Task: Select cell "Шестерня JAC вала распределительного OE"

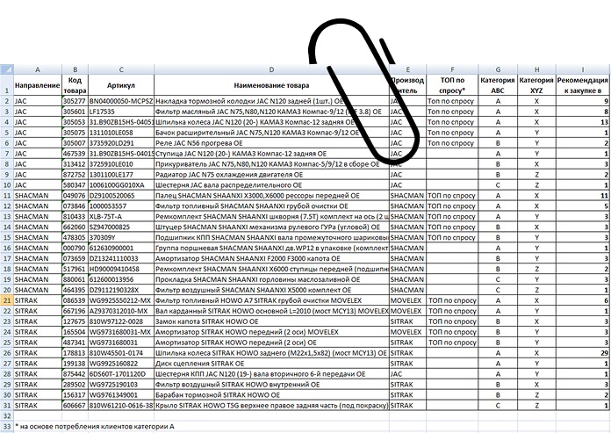Action: 271,185
